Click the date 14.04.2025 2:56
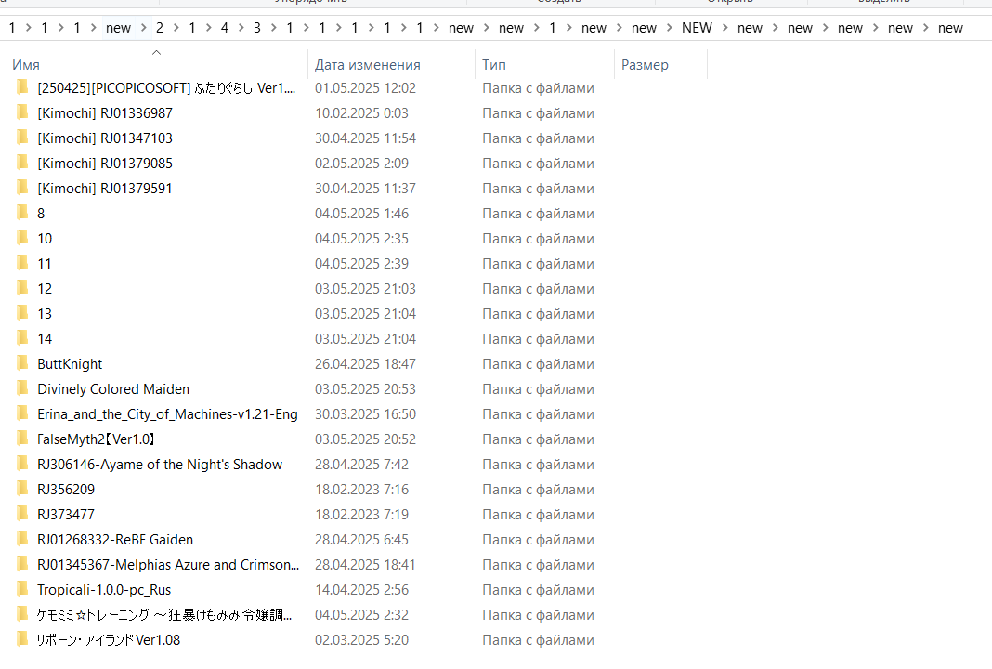This screenshot has height=669, width=992. point(362,590)
